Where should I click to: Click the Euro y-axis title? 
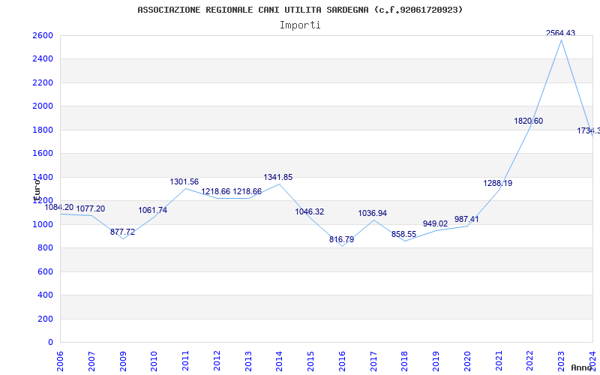pyautogui.click(x=37, y=190)
